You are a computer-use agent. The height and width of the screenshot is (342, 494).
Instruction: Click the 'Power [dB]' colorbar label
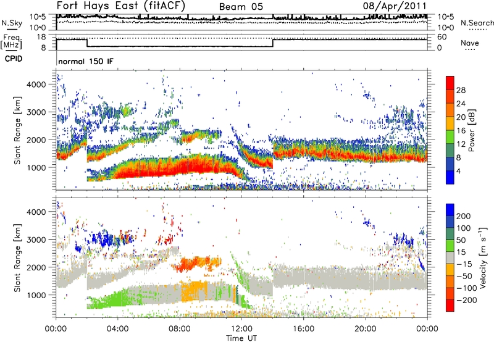[x=472, y=131]
